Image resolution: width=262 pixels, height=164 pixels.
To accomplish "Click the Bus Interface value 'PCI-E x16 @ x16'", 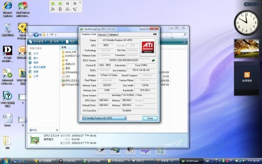I will tap(141, 70).
